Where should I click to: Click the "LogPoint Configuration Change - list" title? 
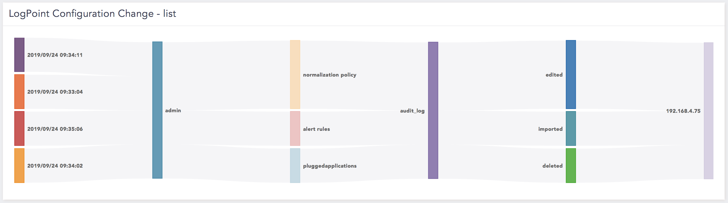pyautogui.click(x=92, y=14)
